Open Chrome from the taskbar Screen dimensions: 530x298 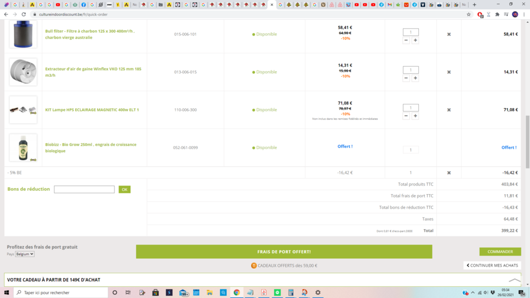click(x=236, y=293)
